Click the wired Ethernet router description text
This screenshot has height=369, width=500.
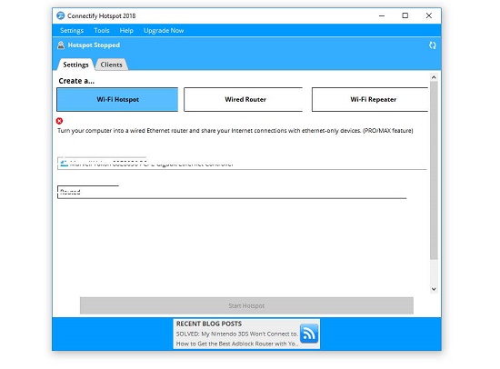pyautogui.click(x=235, y=131)
